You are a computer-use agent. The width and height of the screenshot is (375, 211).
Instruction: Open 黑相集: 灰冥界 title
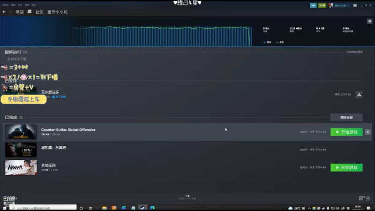53,148
